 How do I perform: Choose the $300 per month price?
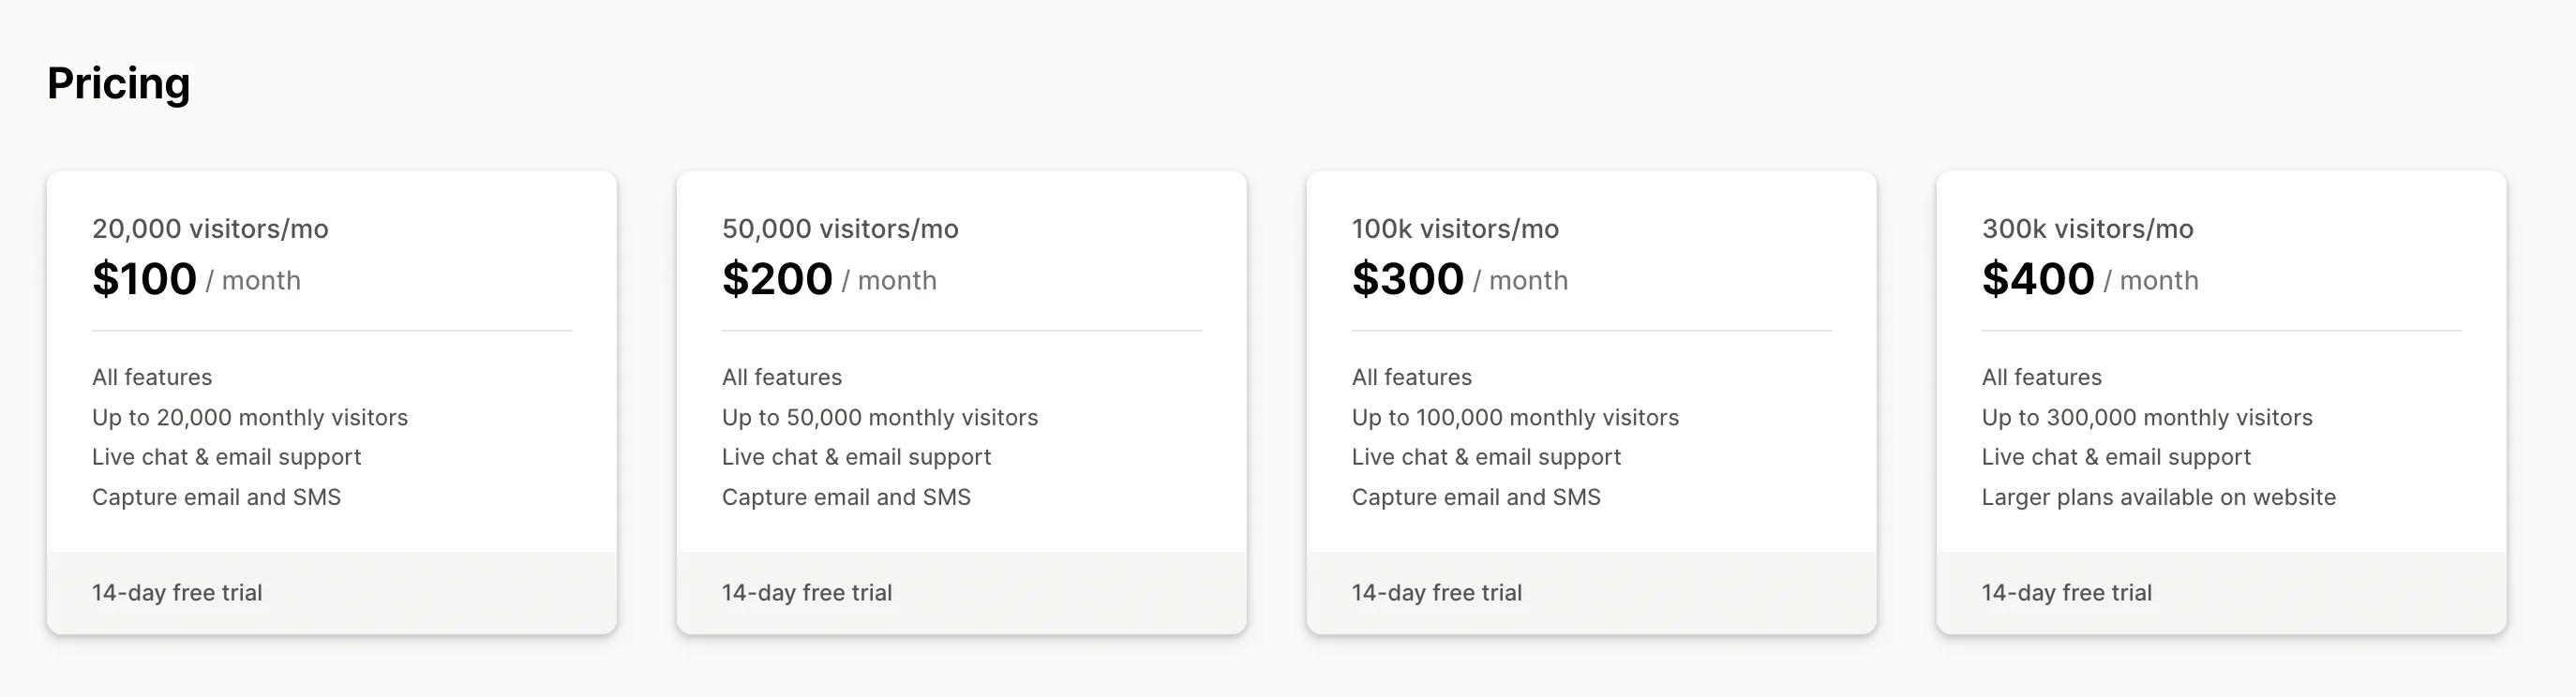1407,279
